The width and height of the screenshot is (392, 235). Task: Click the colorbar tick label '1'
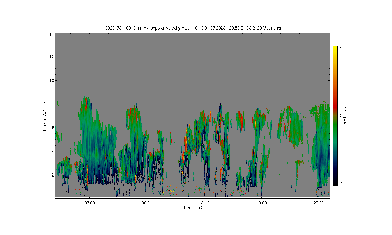point(340,81)
